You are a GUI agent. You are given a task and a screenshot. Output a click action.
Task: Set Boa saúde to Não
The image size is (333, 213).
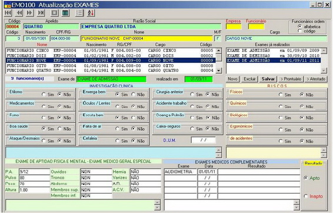[x=59, y=129]
